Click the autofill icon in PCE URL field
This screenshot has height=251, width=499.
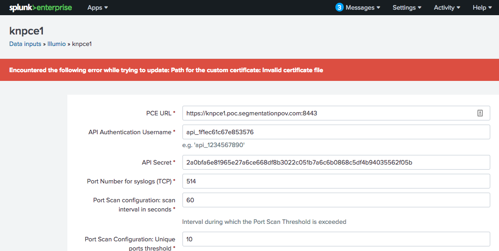coord(480,113)
